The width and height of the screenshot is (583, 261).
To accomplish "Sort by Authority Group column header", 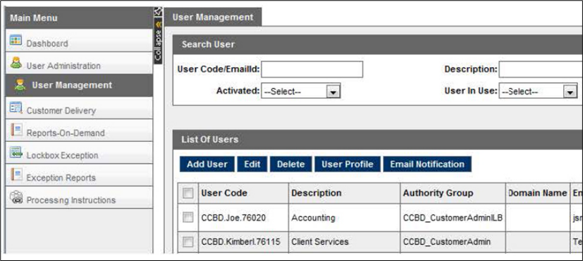I will coord(453,193).
